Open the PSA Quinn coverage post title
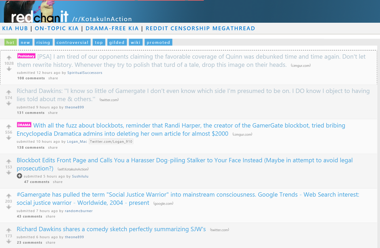 (191, 61)
